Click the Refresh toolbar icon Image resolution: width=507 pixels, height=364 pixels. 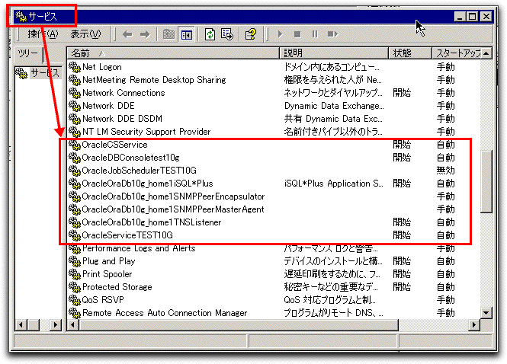tap(210, 34)
